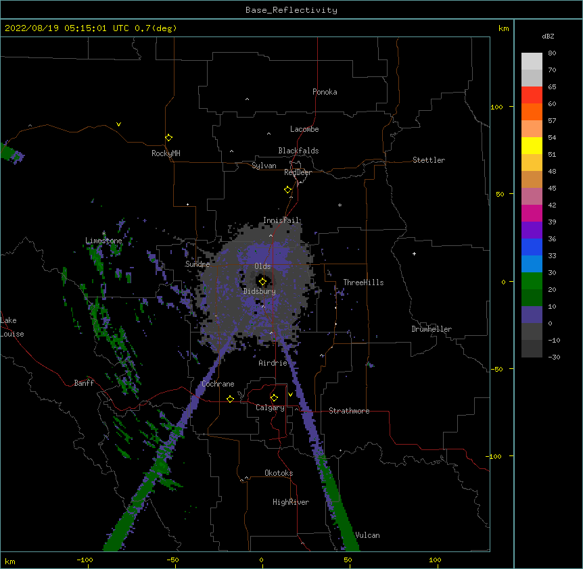Click the Lake Louise label

[12, 327]
